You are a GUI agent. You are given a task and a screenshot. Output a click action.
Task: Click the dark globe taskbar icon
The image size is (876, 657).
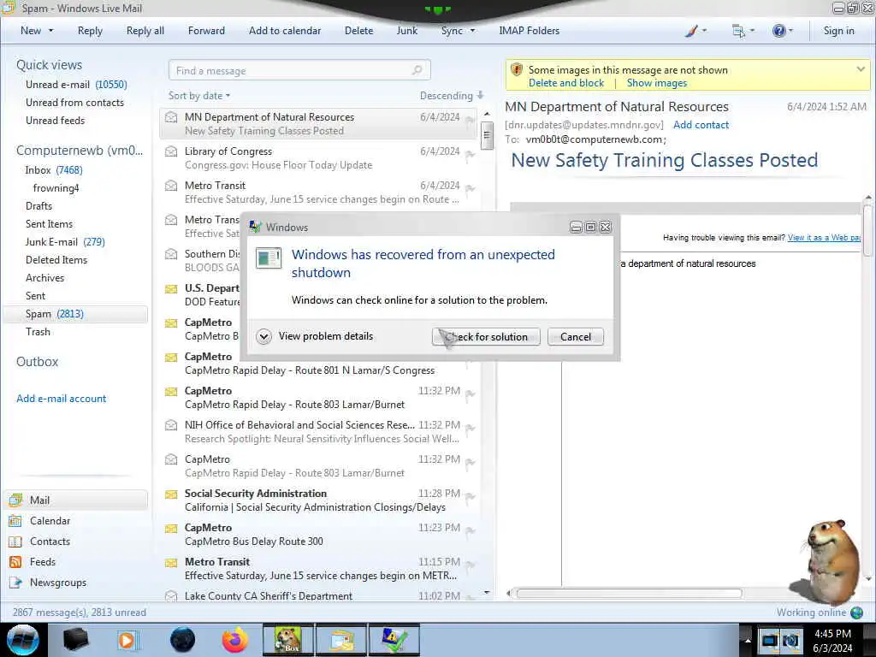coord(183,640)
